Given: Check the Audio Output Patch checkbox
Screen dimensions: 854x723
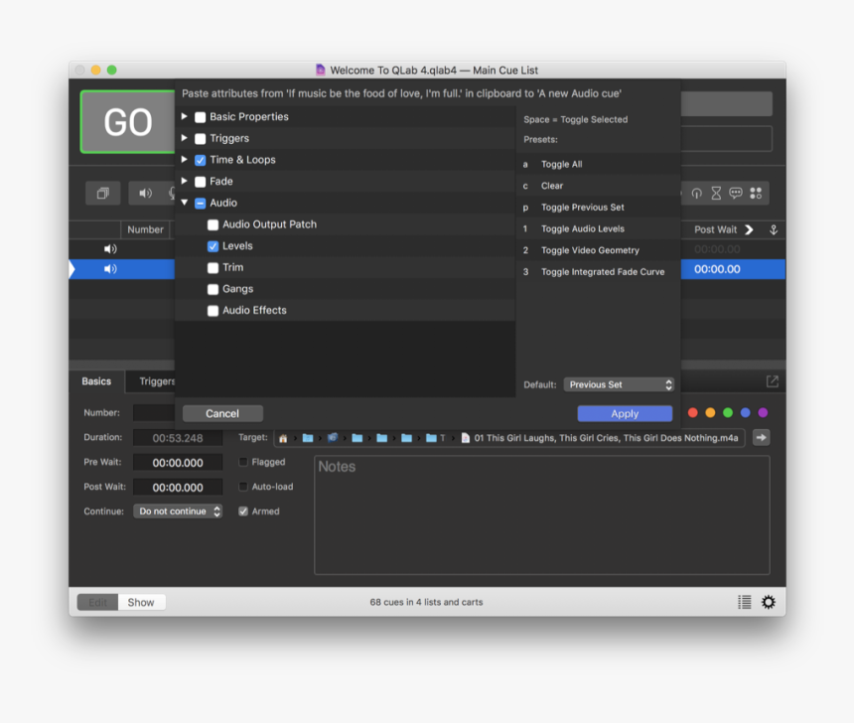Looking at the screenshot, I should click(x=213, y=224).
